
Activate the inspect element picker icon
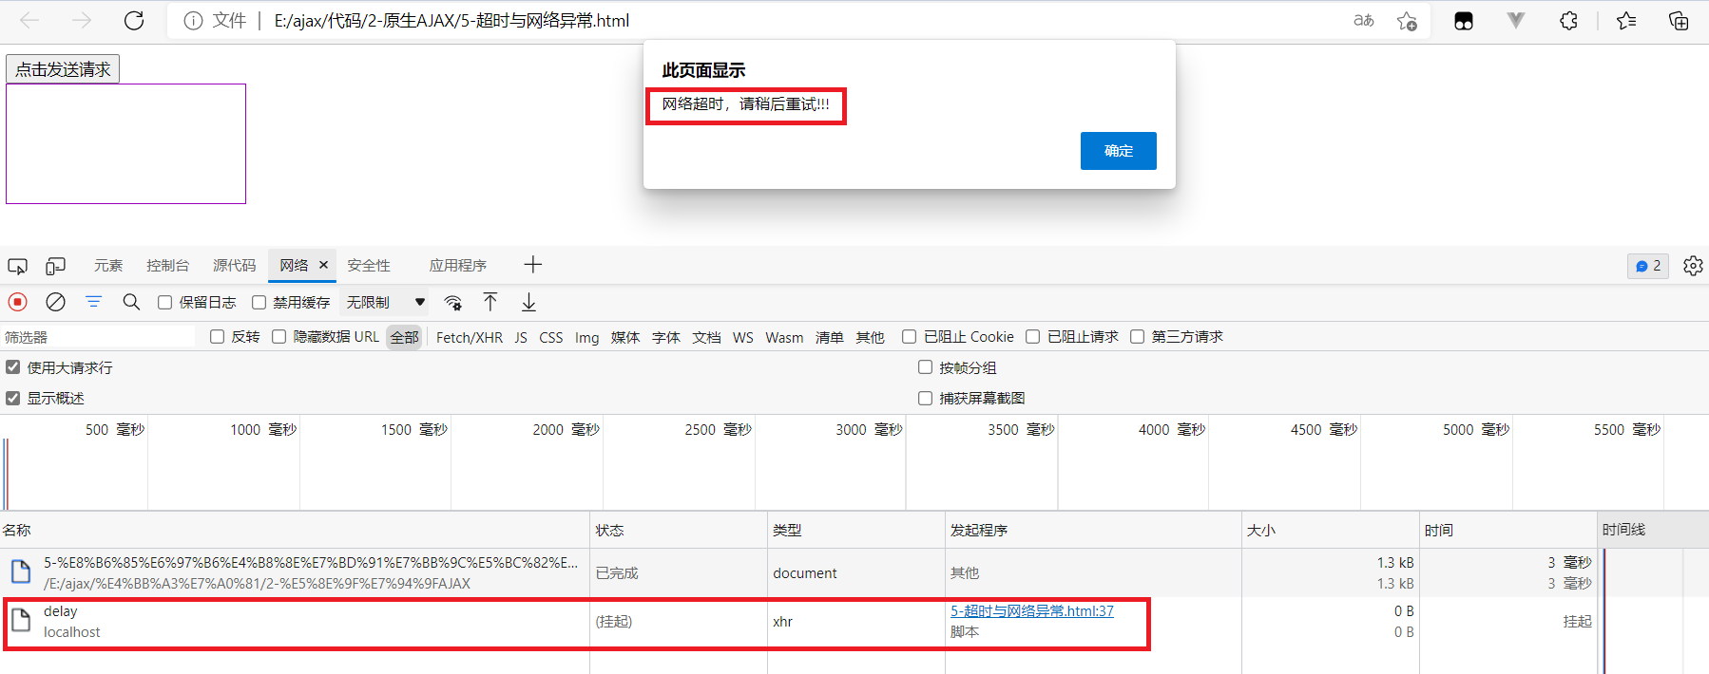point(17,266)
